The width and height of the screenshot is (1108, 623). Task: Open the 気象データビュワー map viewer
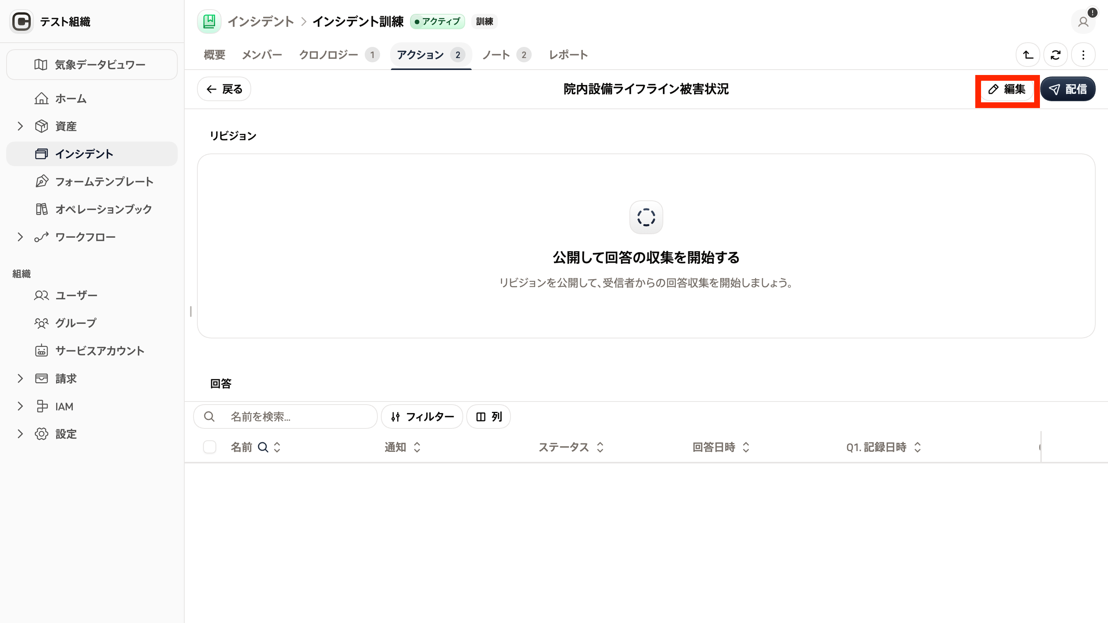click(92, 65)
